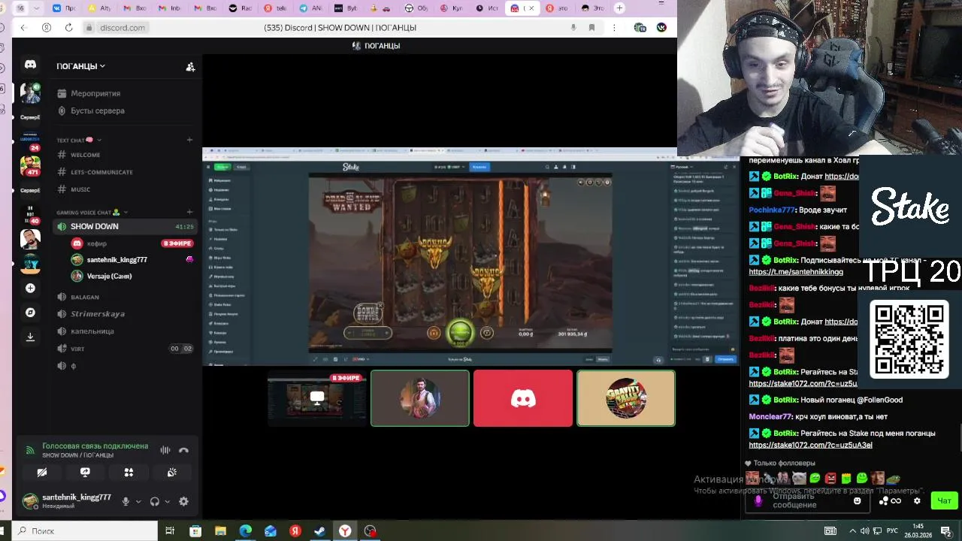Viewport: 962px width, 541px height.
Task: Open the explore servers compass icon
Action: (x=30, y=312)
